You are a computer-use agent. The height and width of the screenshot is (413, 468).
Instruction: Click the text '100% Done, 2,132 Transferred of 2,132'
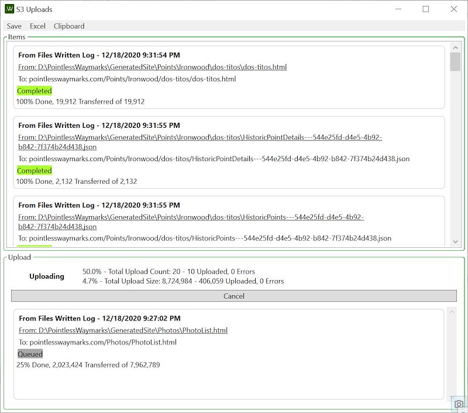point(77,182)
